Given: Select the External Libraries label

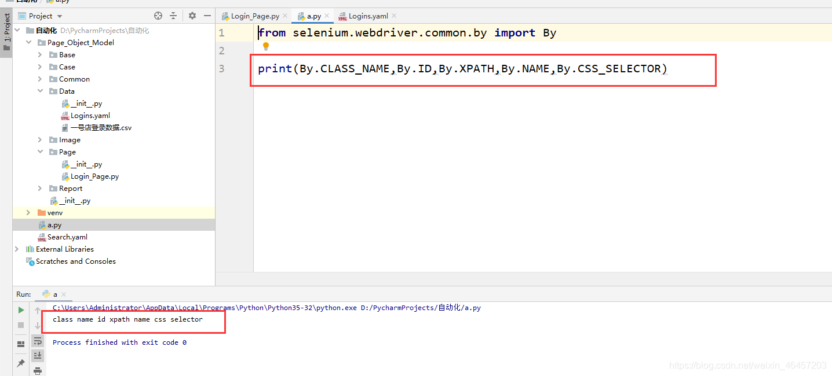Looking at the screenshot, I should click(65, 249).
